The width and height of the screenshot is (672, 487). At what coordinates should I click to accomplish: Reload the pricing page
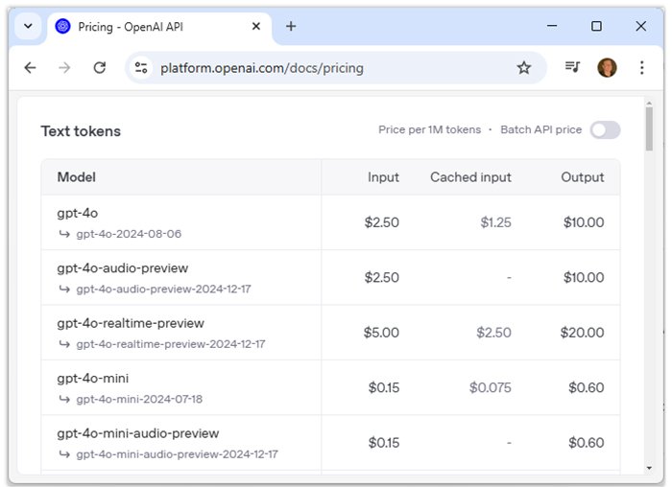point(100,68)
